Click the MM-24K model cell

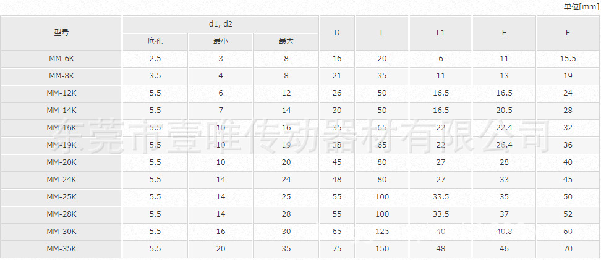pos(61,180)
